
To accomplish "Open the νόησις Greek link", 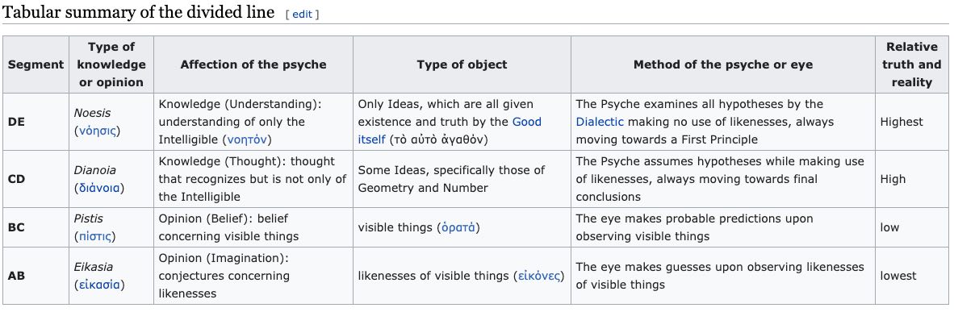I will [97, 131].
